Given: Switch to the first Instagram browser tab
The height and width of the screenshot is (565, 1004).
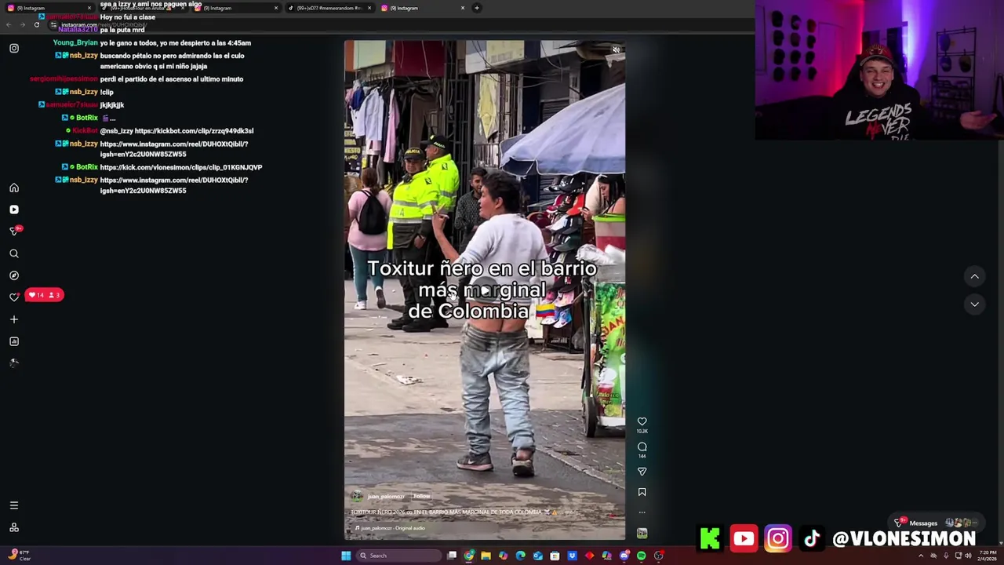Looking at the screenshot, I should coord(47,8).
